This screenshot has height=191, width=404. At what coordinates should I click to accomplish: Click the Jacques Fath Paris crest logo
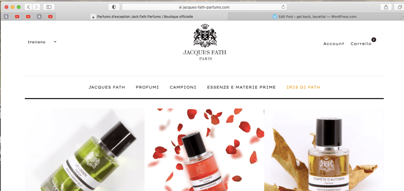205,42
